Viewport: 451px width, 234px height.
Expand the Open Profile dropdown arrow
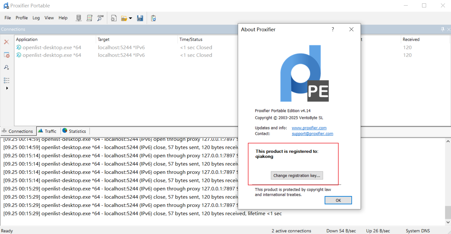point(130,18)
